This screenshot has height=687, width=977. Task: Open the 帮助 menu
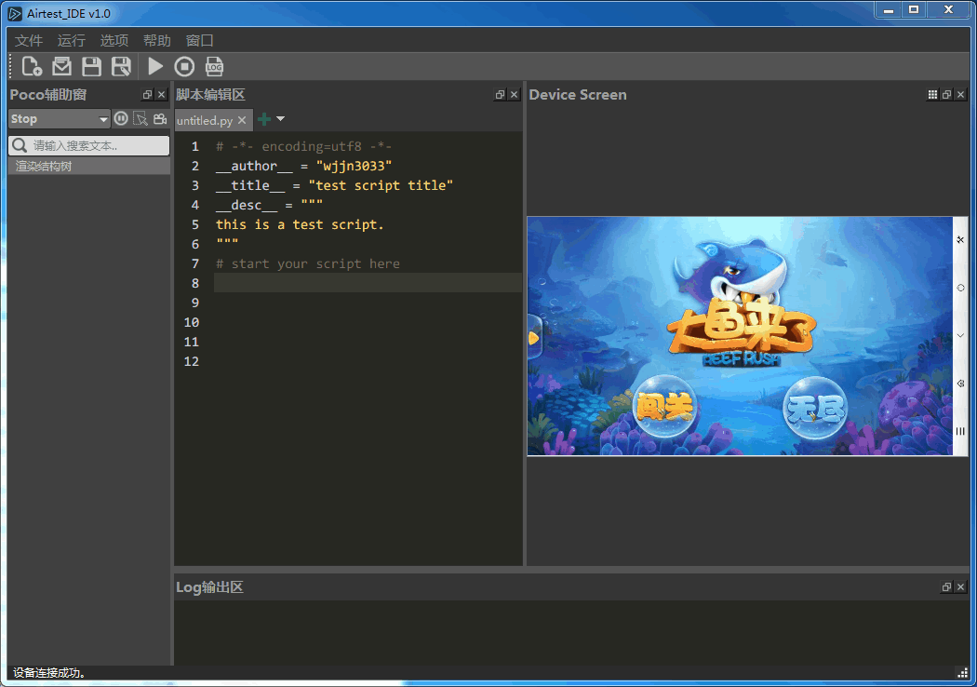click(157, 41)
